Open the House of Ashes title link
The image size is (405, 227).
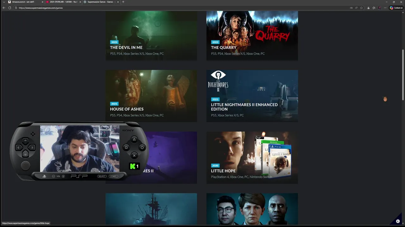pyautogui.click(x=127, y=109)
